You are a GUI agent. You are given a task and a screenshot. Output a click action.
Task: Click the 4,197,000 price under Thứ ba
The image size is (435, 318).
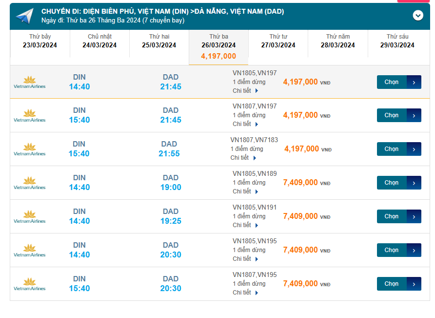[x=218, y=56]
